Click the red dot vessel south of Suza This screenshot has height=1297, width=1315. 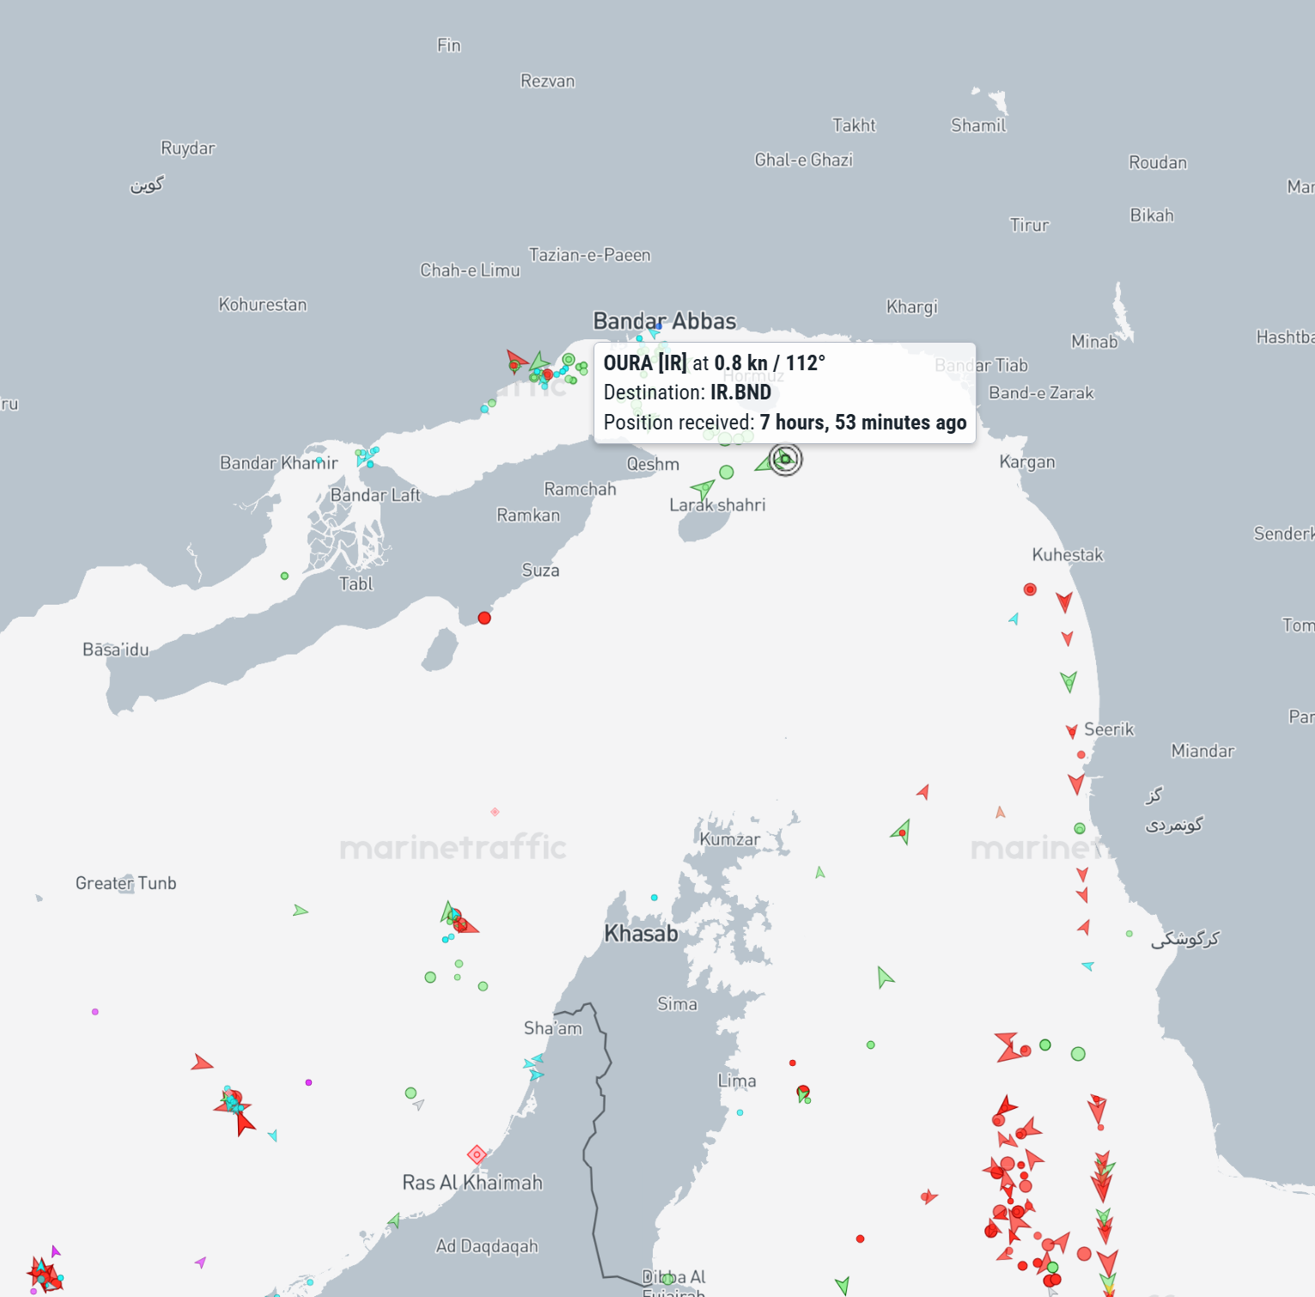[x=484, y=618]
